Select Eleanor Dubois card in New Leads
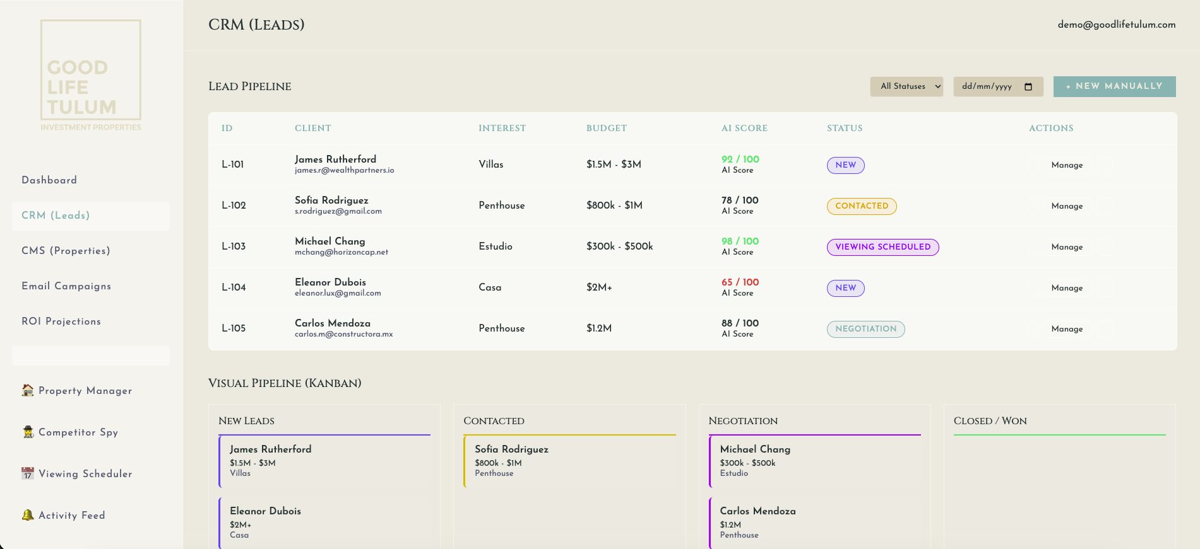Image resolution: width=1200 pixels, height=549 pixels. [x=324, y=522]
